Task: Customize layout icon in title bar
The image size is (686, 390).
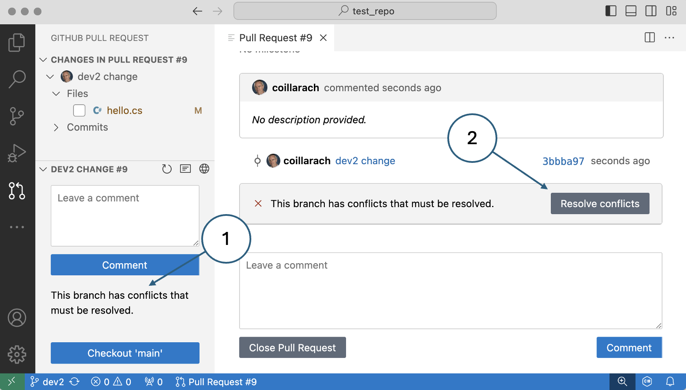Action: click(x=671, y=11)
